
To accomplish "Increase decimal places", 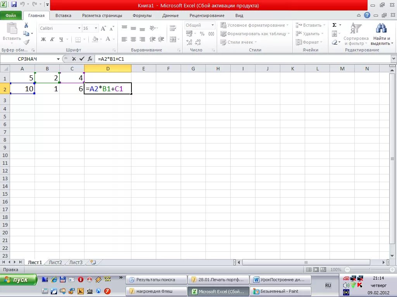I will (189, 42).
